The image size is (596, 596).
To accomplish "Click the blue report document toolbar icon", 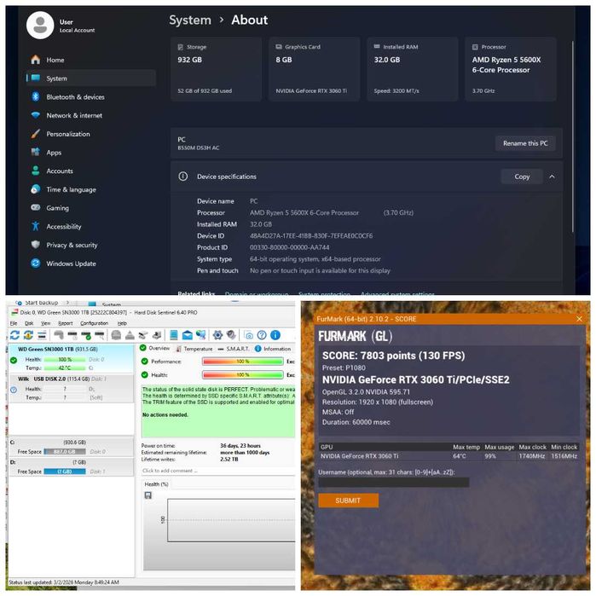I will click(x=174, y=335).
